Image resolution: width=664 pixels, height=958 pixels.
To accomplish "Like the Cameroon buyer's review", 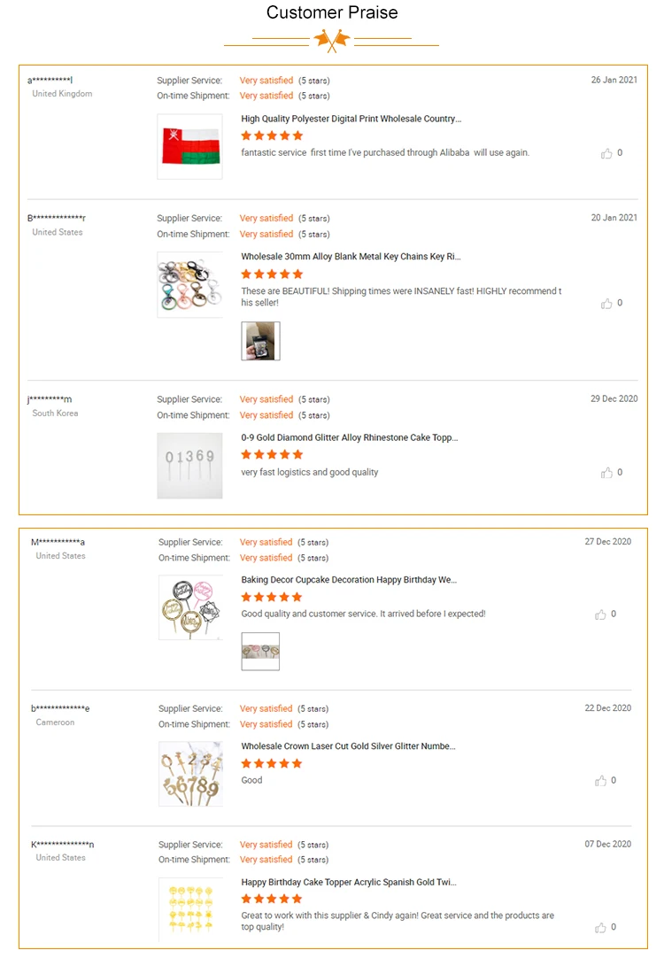I will tap(601, 781).
